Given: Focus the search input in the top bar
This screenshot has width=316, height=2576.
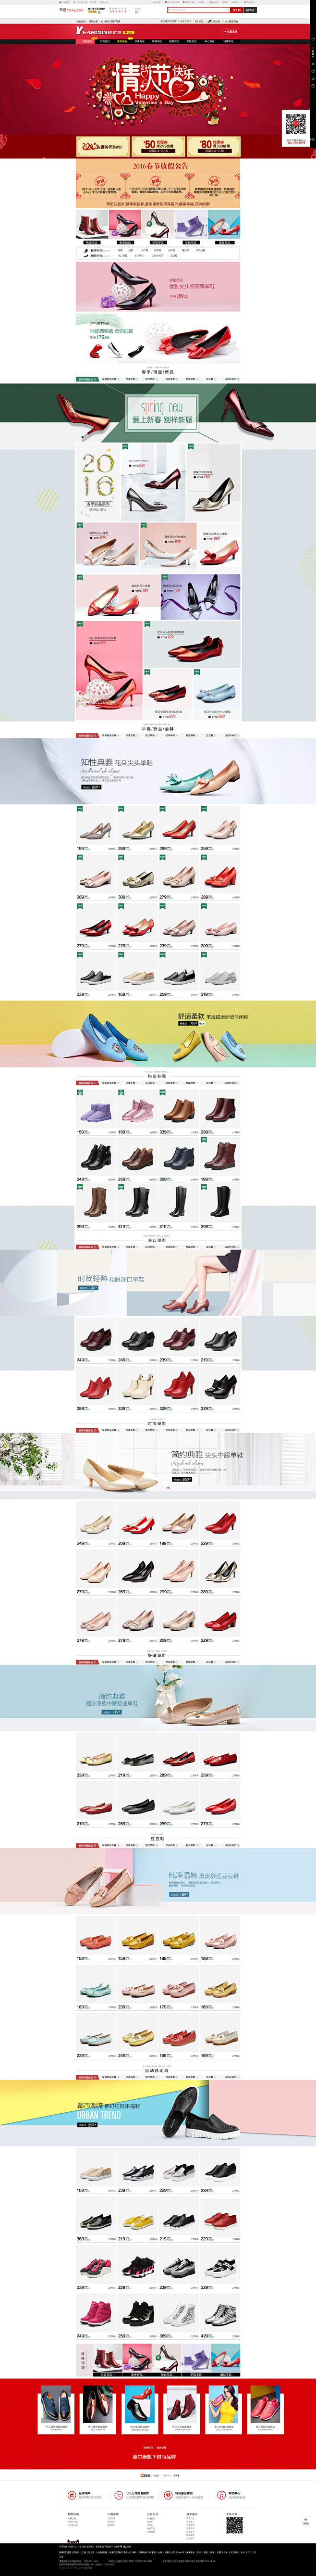Looking at the screenshot, I should click(x=197, y=10).
